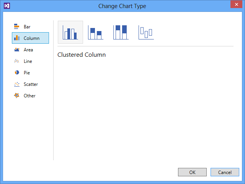245x184 pixels.
Task: Show the Pie chart types
Action: click(x=27, y=73)
